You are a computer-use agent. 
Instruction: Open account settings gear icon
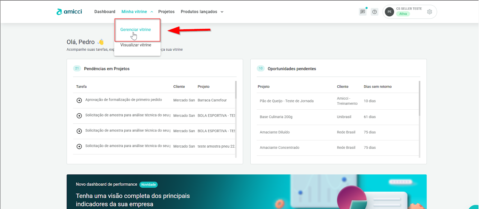tap(430, 12)
